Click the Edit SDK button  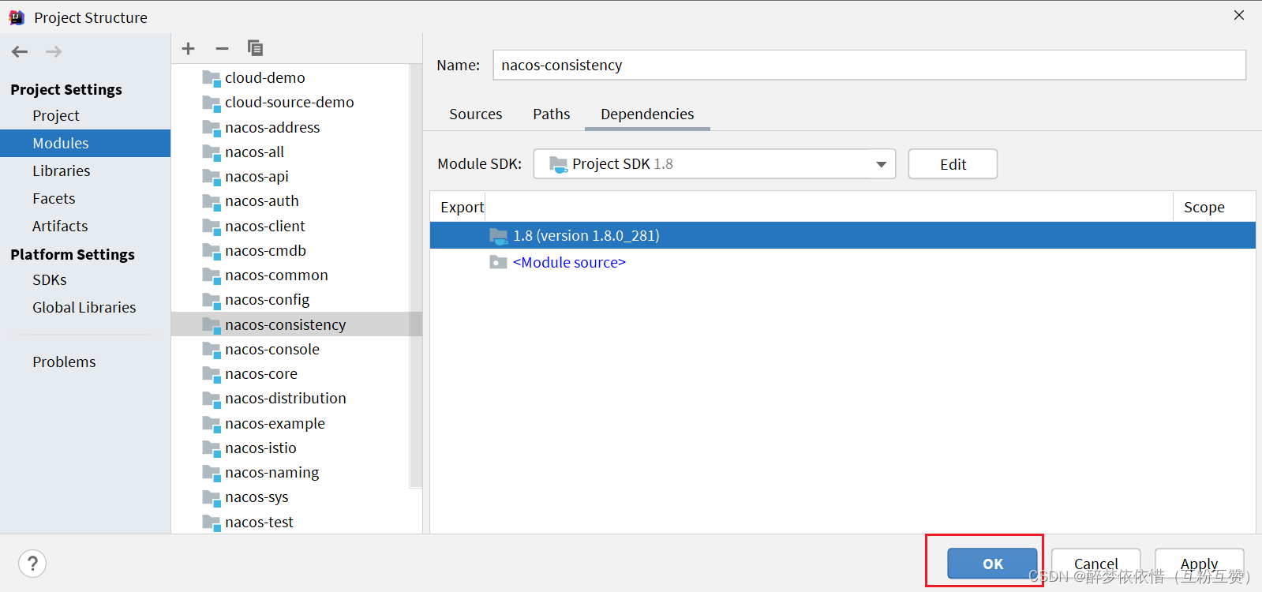click(x=953, y=164)
